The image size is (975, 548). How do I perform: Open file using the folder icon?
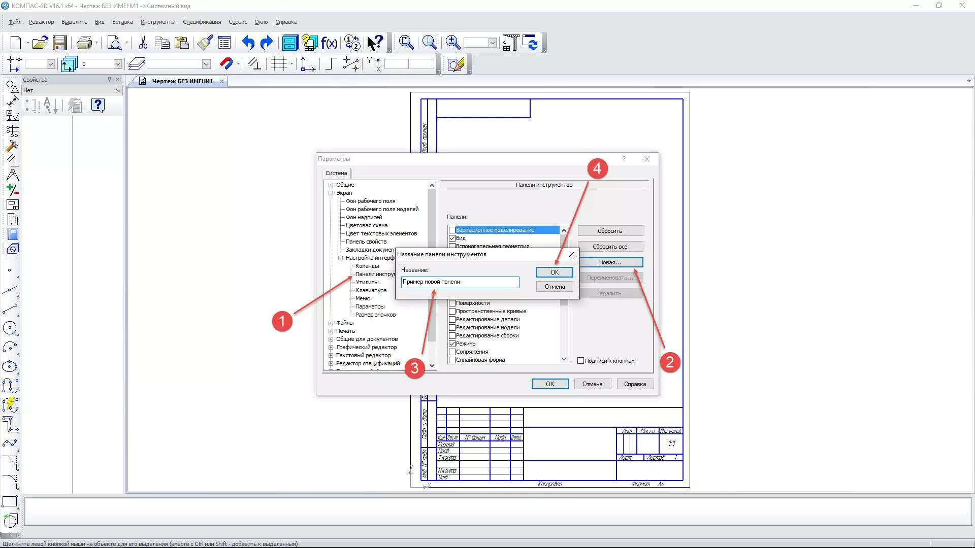[40, 43]
